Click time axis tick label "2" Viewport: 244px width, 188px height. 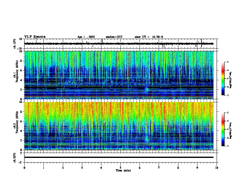pos(63,168)
